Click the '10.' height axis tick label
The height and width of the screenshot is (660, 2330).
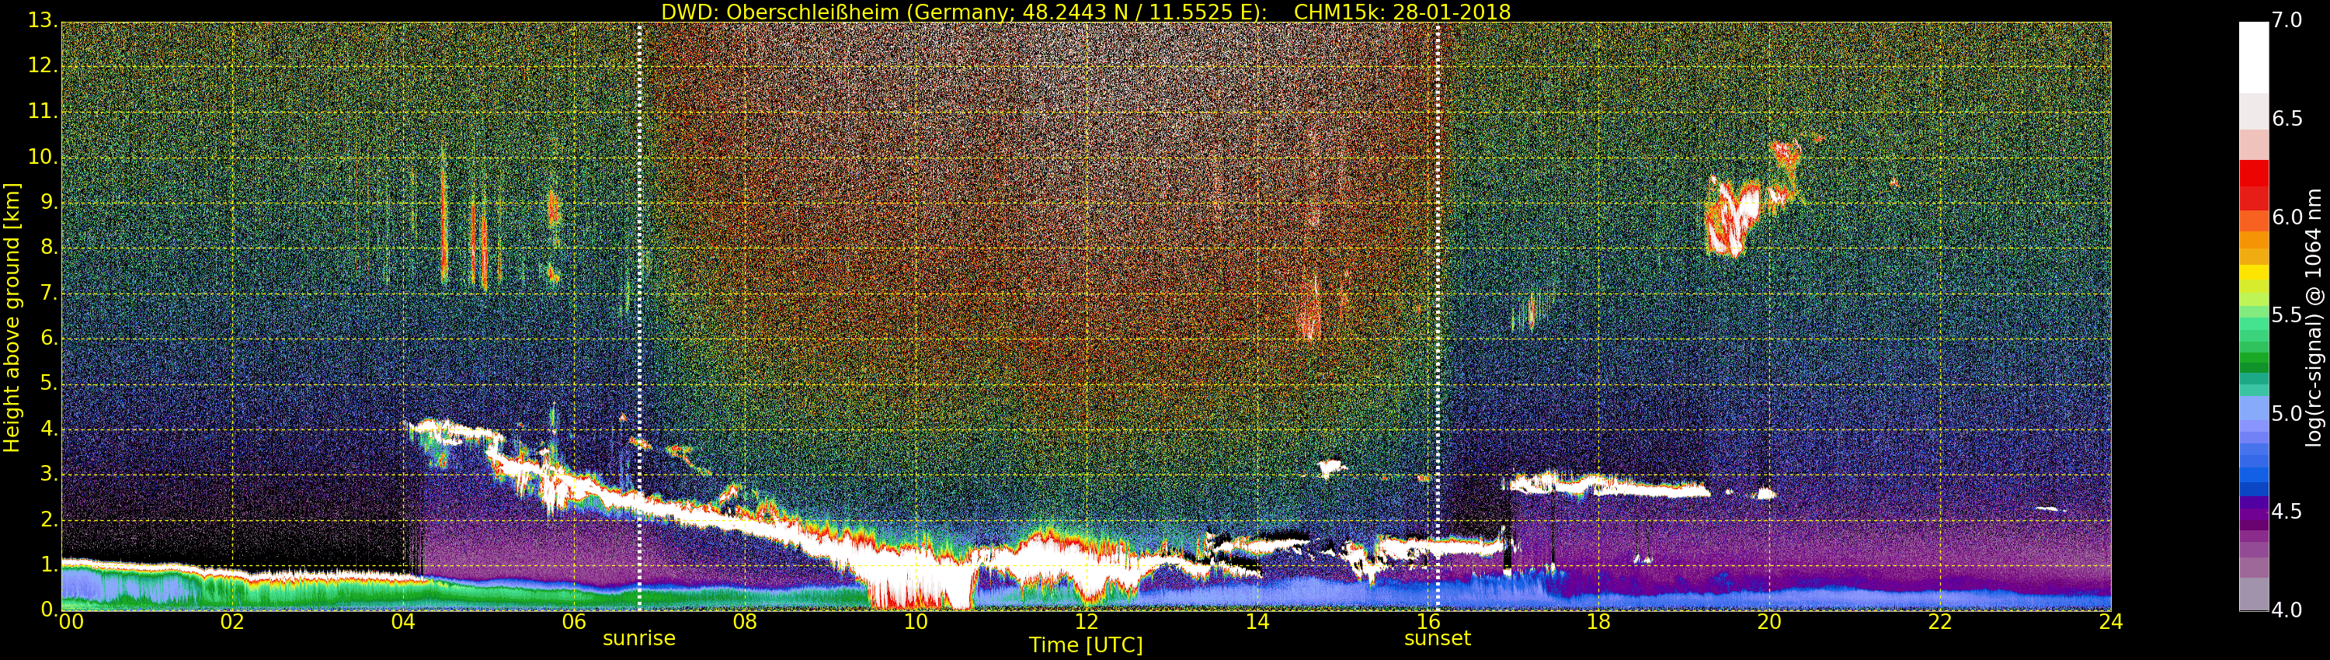point(43,156)
